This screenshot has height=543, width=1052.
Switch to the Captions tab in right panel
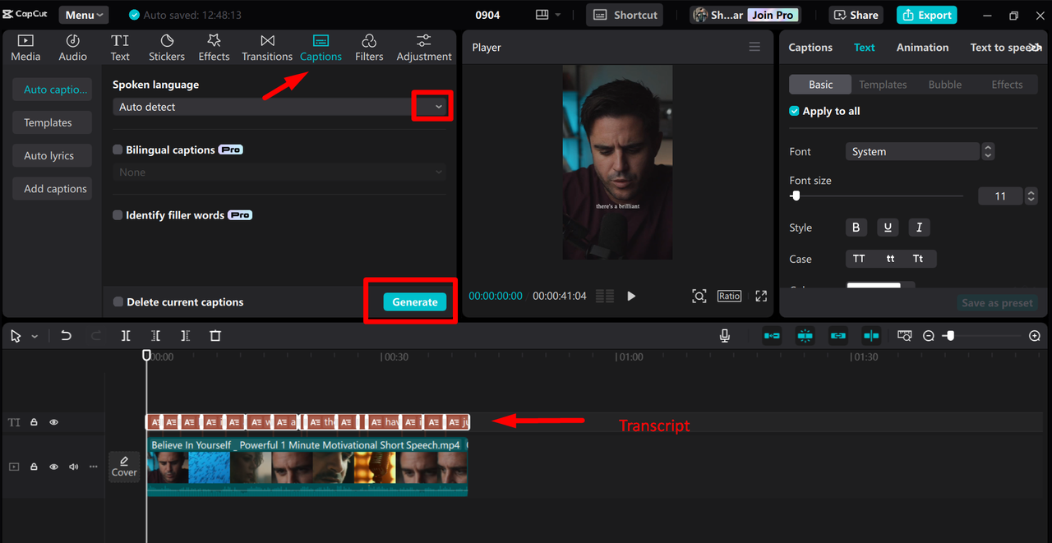point(810,48)
